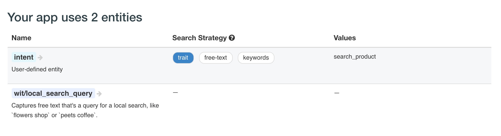The width and height of the screenshot is (501, 136).
Task: Select the trait search strategy
Action: (183, 58)
